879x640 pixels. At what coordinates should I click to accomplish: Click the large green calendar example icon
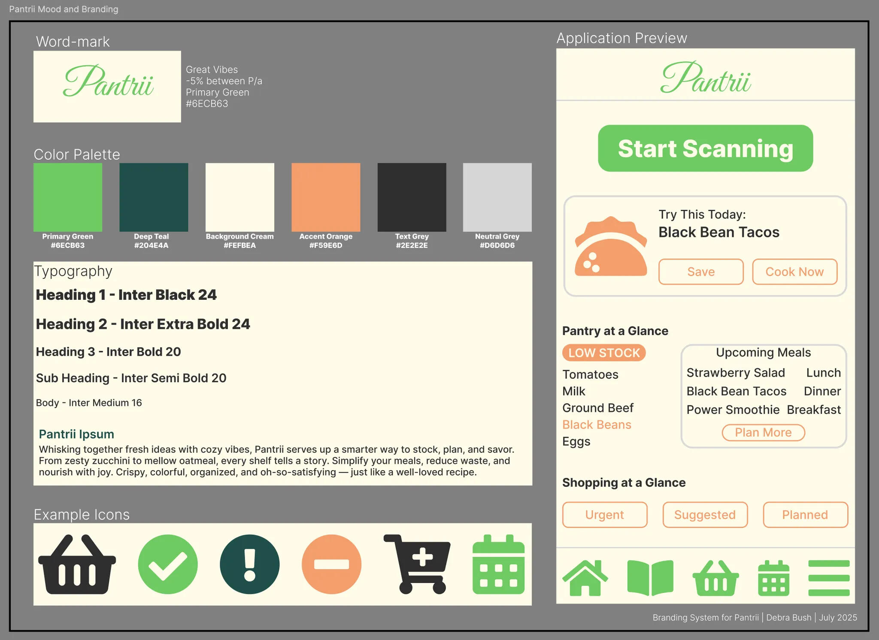click(498, 565)
